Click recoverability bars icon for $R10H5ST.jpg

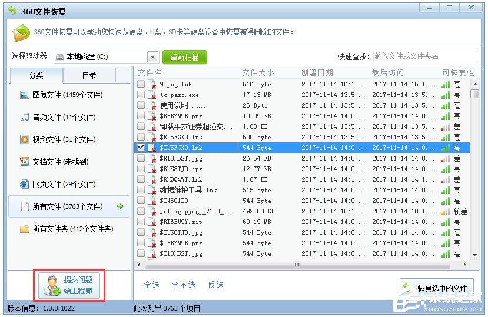(446, 159)
